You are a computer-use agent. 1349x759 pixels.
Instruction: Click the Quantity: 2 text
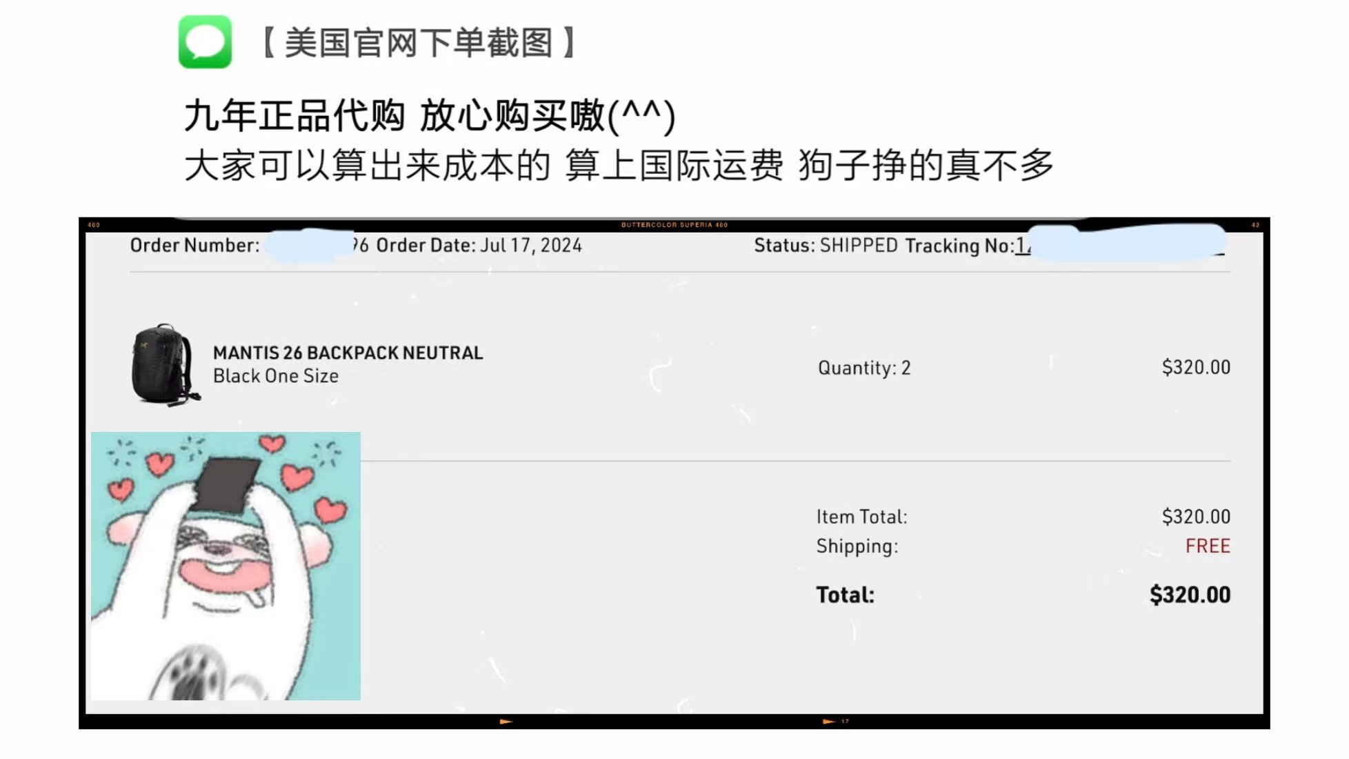tap(864, 368)
